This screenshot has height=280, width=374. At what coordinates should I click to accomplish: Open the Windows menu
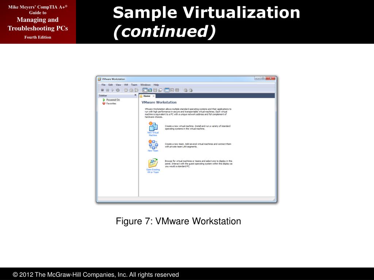pos(145,85)
